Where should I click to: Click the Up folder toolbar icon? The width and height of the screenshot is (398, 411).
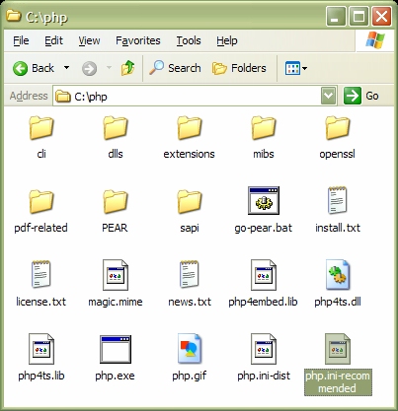coord(127,68)
